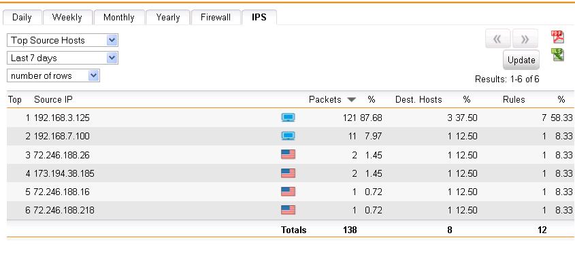Click the Update button
The image size is (575, 261).
click(521, 60)
